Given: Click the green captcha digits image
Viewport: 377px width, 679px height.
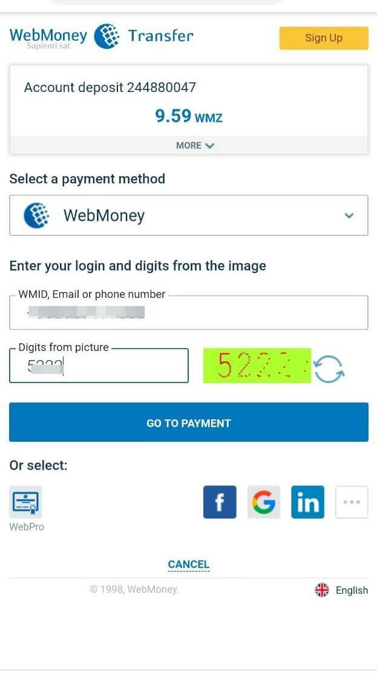Looking at the screenshot, I should (257, 366).
